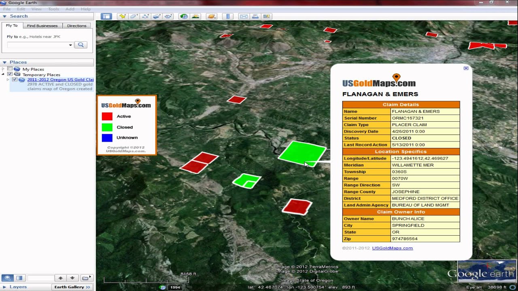Record a tour with the camera icon

click(x=168, y=17)
